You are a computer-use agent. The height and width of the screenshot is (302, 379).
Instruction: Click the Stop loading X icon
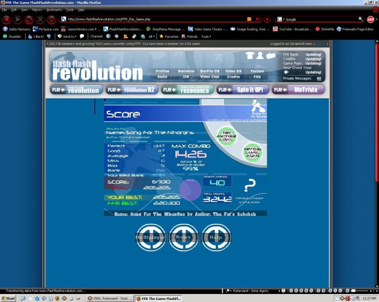point(40,19)
